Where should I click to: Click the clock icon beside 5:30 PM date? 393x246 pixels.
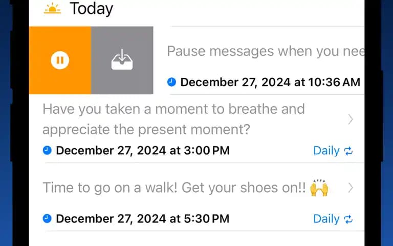click(47, 218)
